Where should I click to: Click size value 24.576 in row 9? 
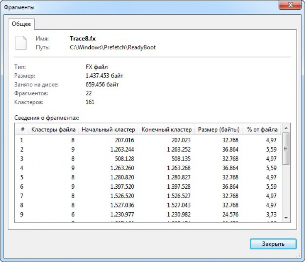tap(230, 214)
